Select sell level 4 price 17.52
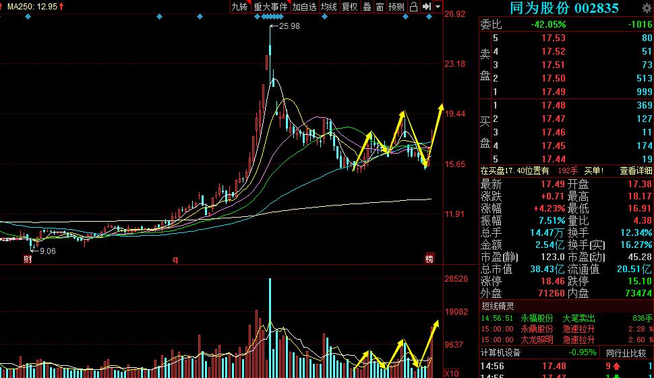 point(554,51)
